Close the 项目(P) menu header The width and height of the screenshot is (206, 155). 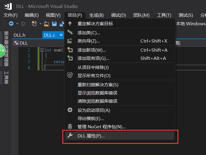click(x=75, y=15)
